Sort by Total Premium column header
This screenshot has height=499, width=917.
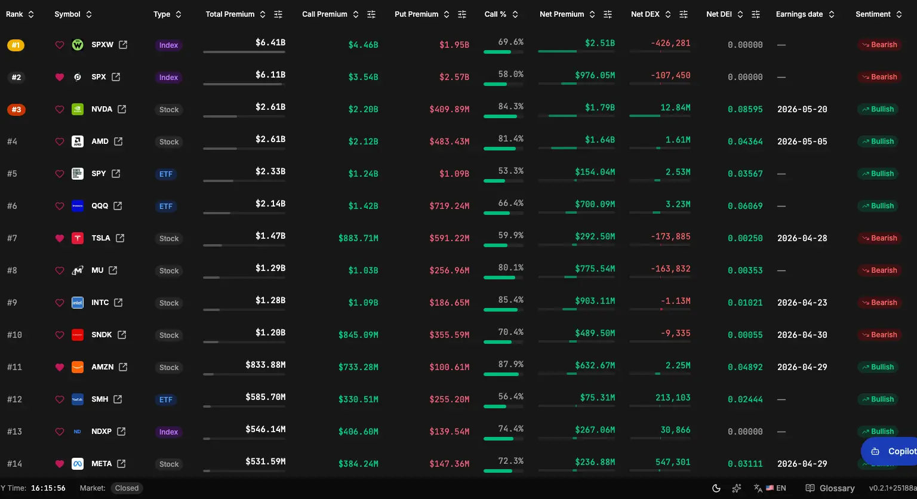(236, 14)
